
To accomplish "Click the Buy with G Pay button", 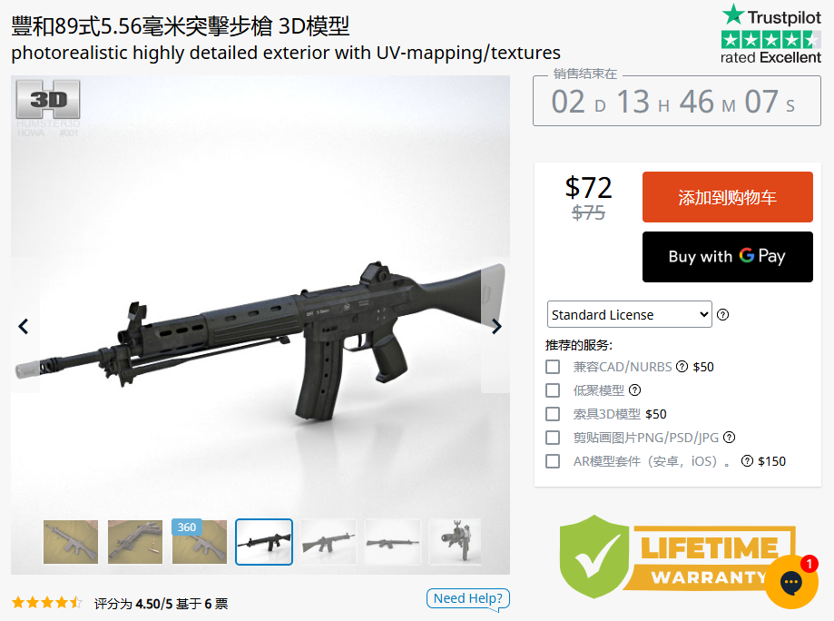I will pos(727,257).
